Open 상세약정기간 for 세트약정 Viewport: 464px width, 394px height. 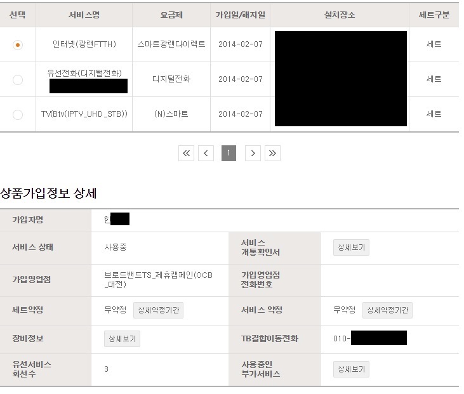point(158,310)
